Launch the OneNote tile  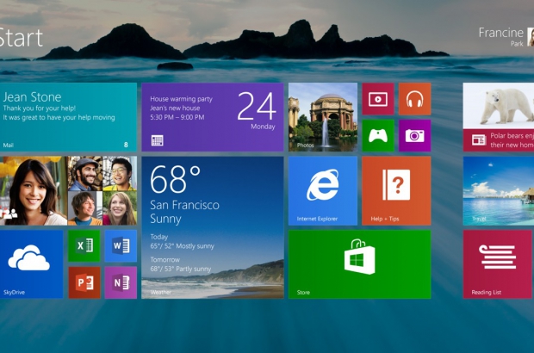click(121, 282)
